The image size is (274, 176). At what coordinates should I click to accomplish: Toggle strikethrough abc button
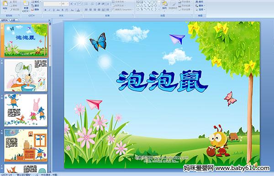[58, 10]
